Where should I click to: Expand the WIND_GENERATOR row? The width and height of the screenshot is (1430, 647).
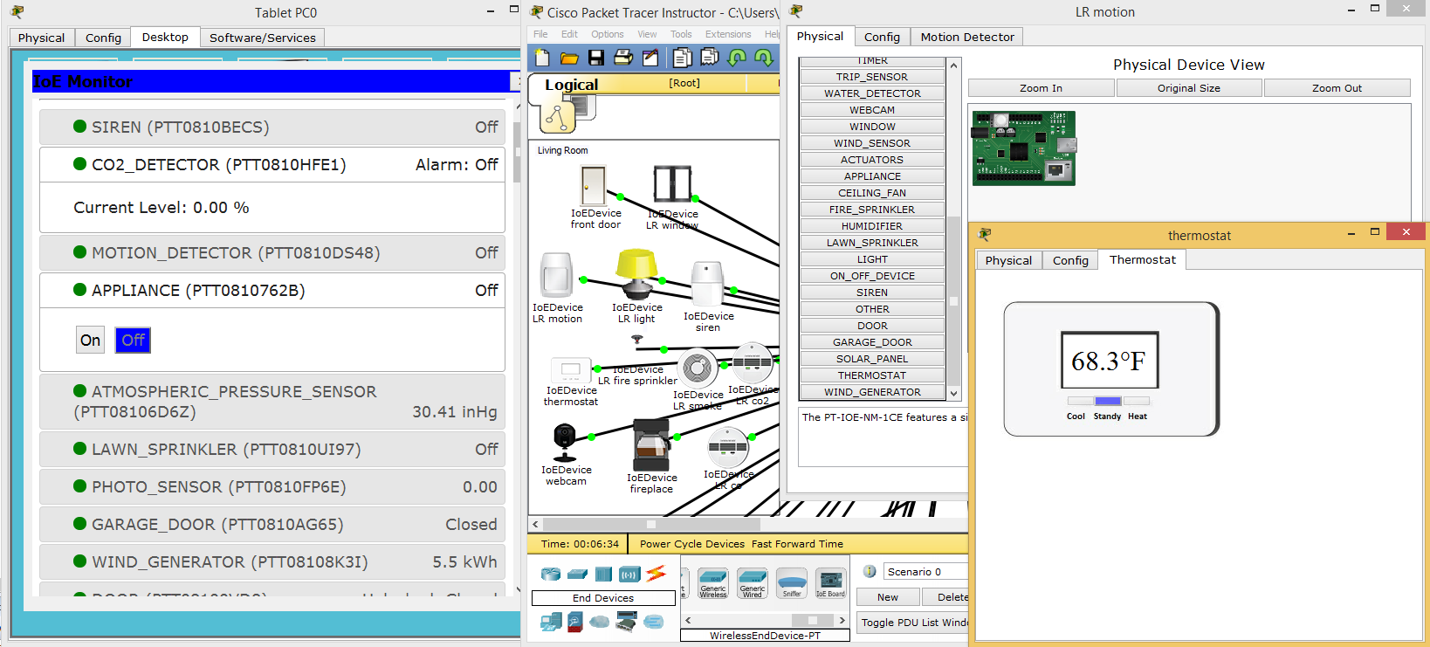pyautogui.click(x=272, y=561)
